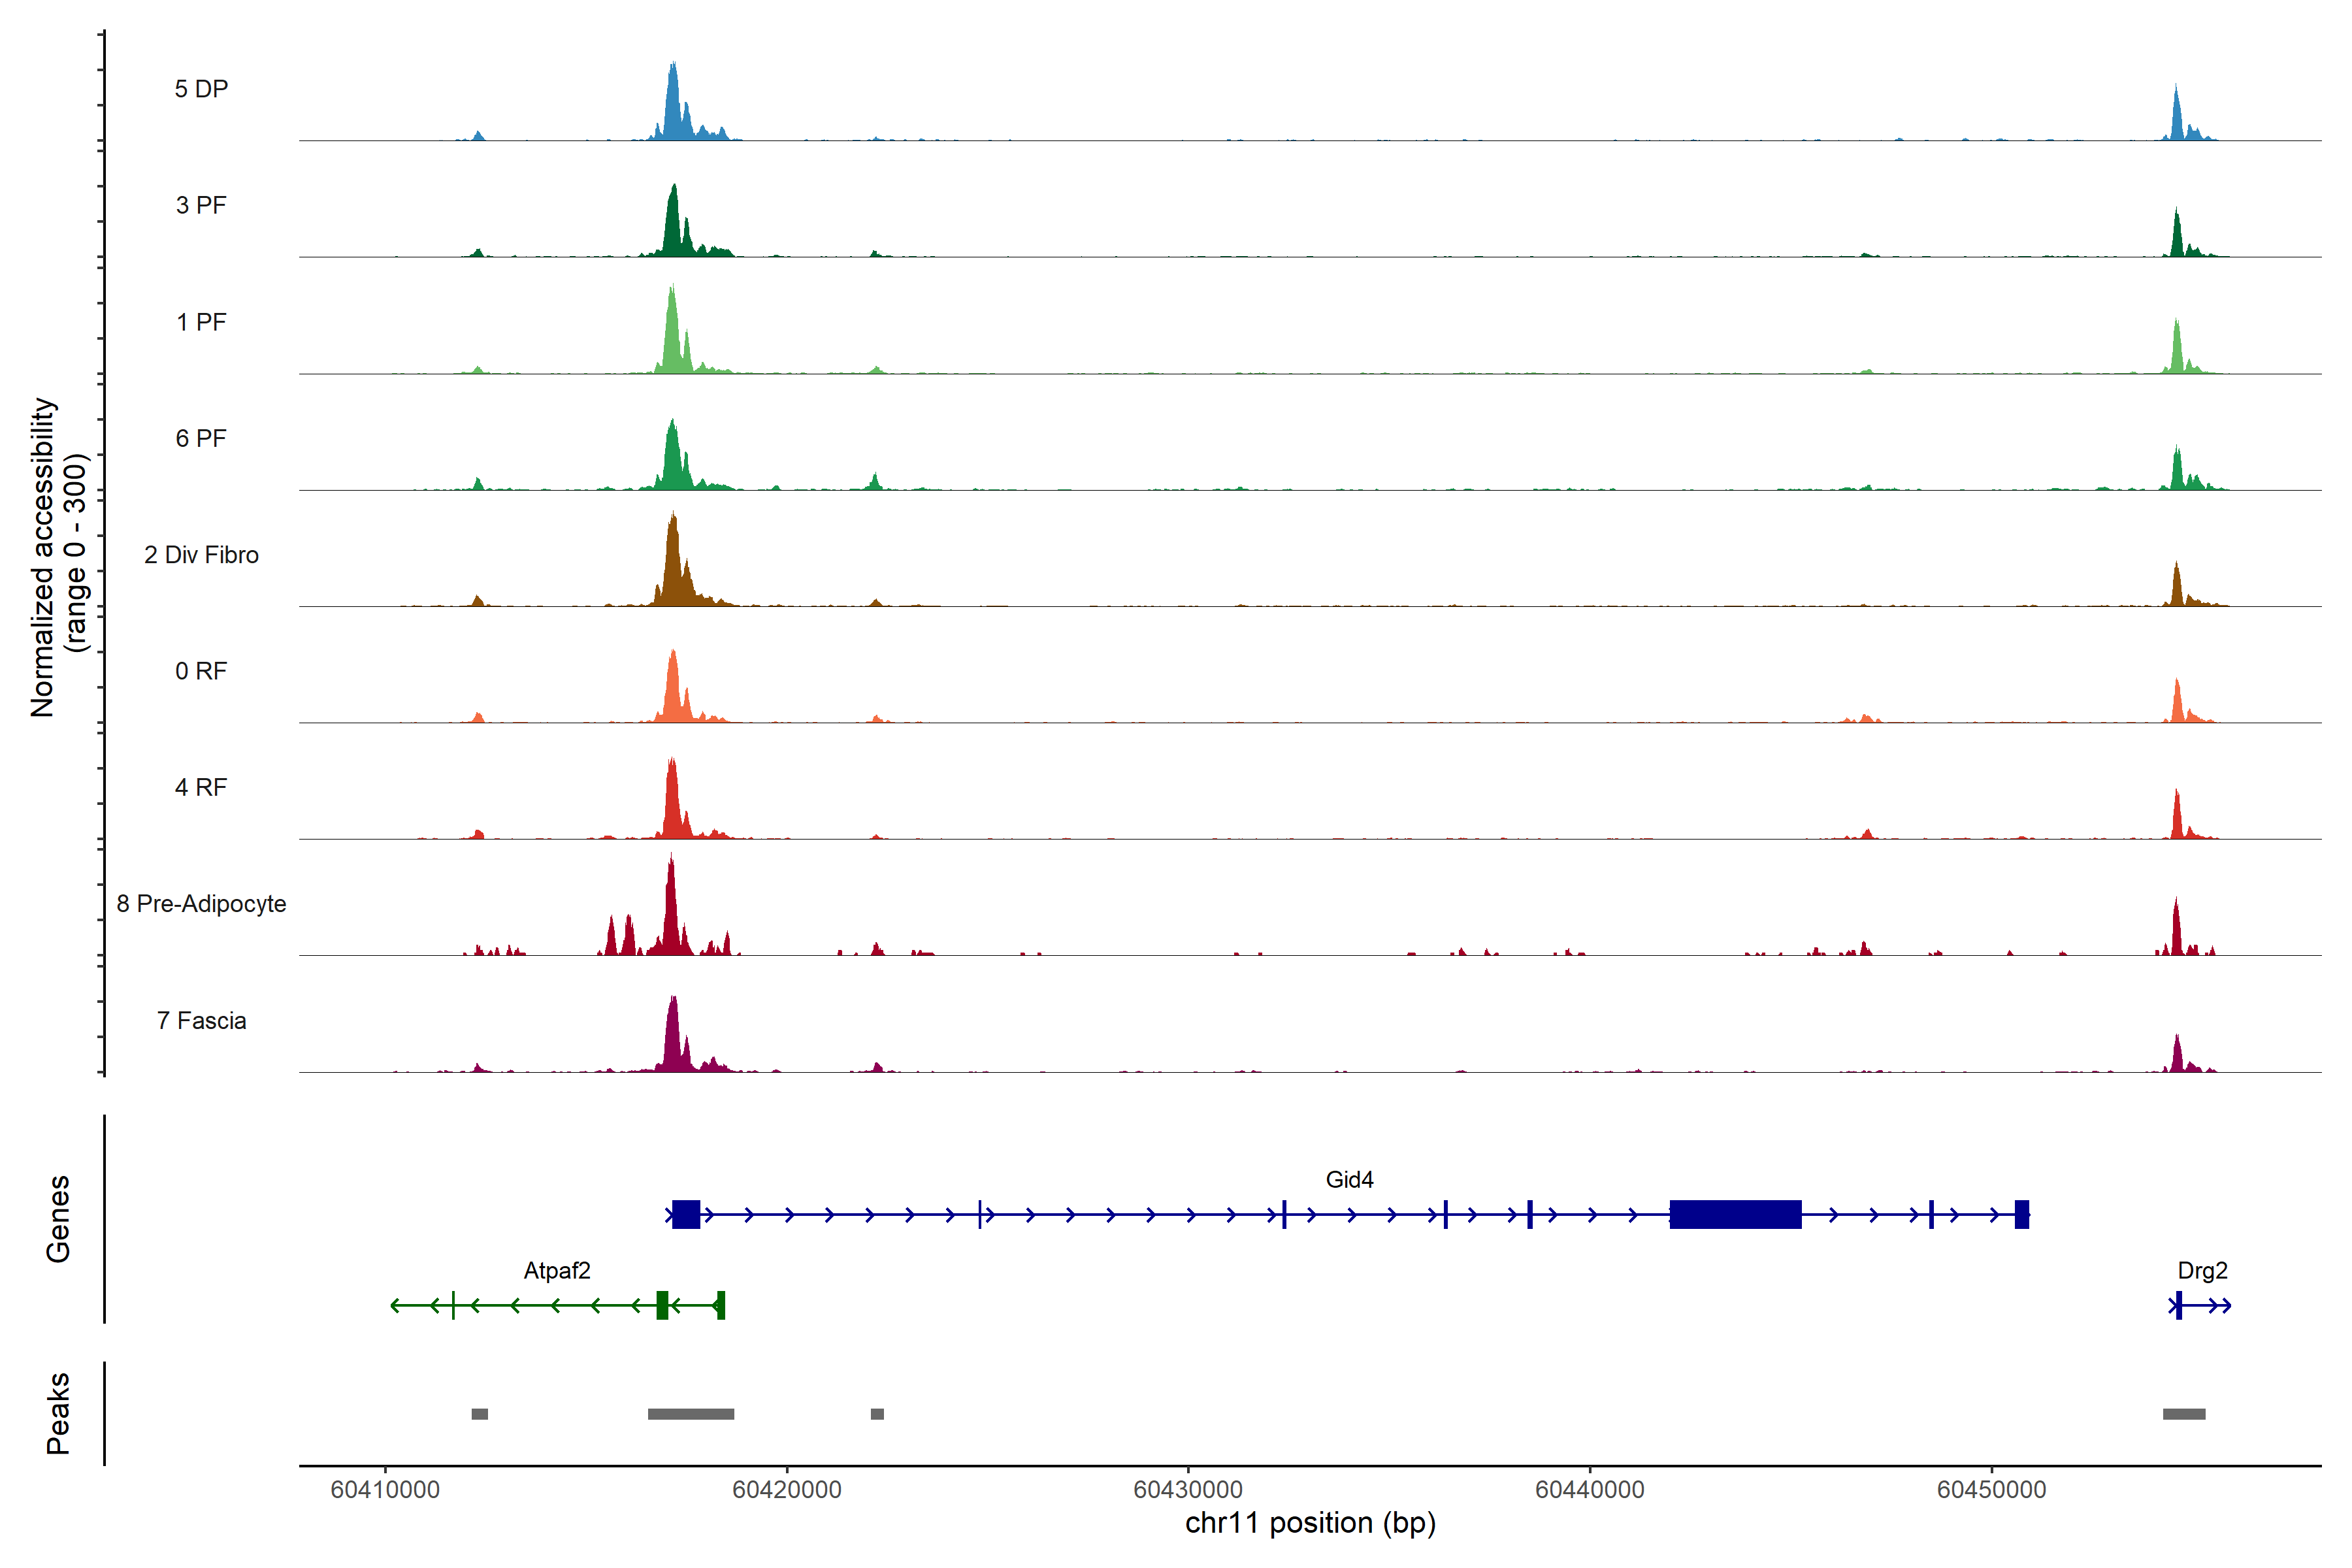Click the chr11 position (bp) axis title

[x=1310, y=1523]
